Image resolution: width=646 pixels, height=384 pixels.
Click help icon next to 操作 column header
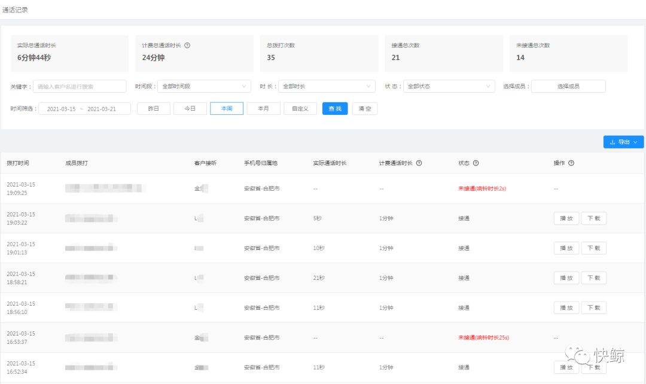(571, 163)
